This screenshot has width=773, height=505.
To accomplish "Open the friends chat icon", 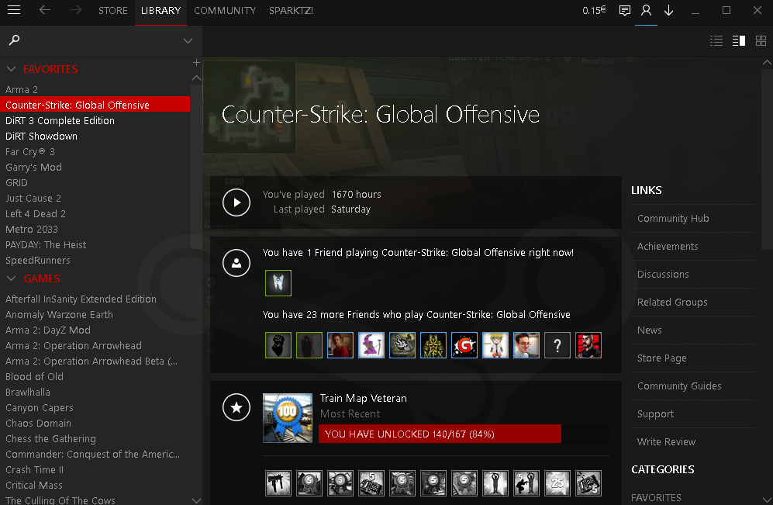I will point(624,11).
